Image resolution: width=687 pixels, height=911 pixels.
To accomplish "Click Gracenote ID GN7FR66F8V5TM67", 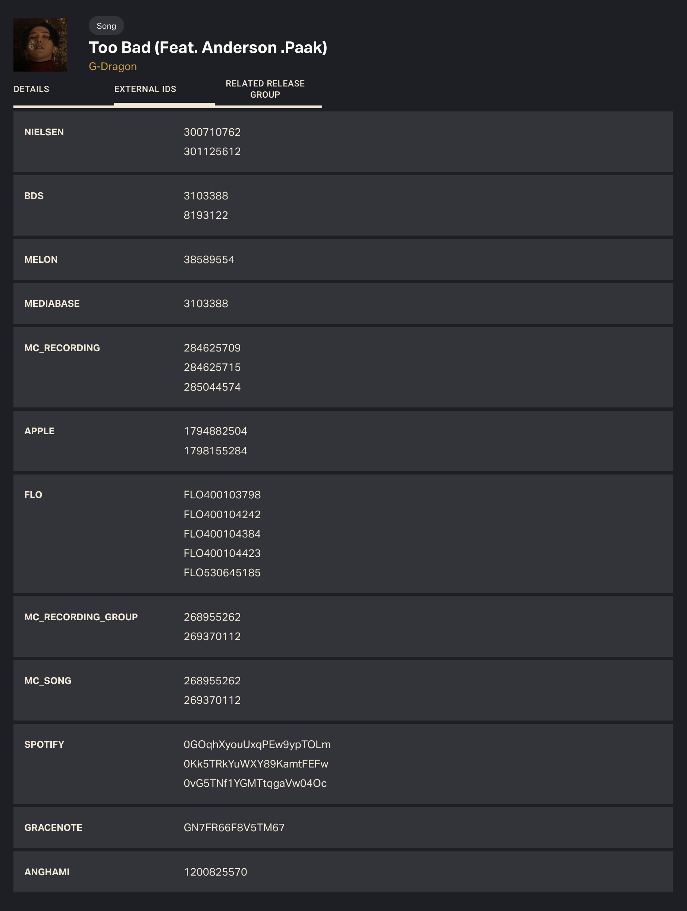I will pos(234,828).
